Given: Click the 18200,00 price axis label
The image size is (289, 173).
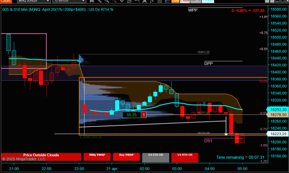Looking at the screenshot, I should (x=278, y=142).
